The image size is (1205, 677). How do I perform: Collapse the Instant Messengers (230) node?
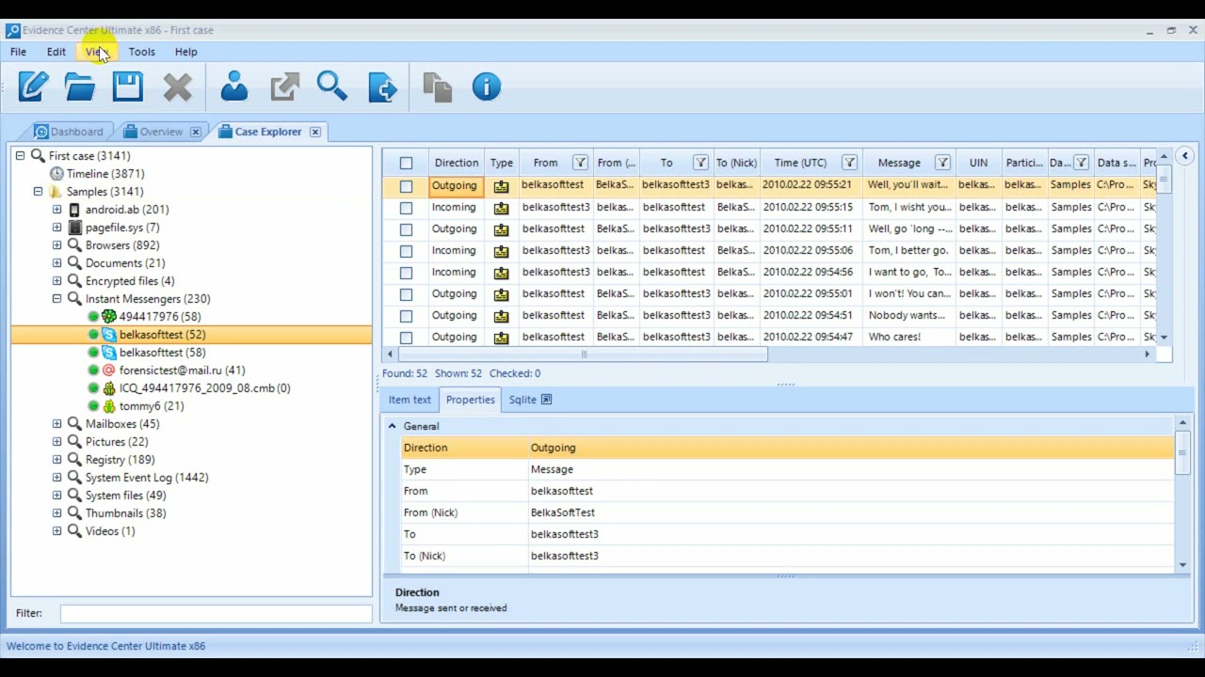click(56, 299)
